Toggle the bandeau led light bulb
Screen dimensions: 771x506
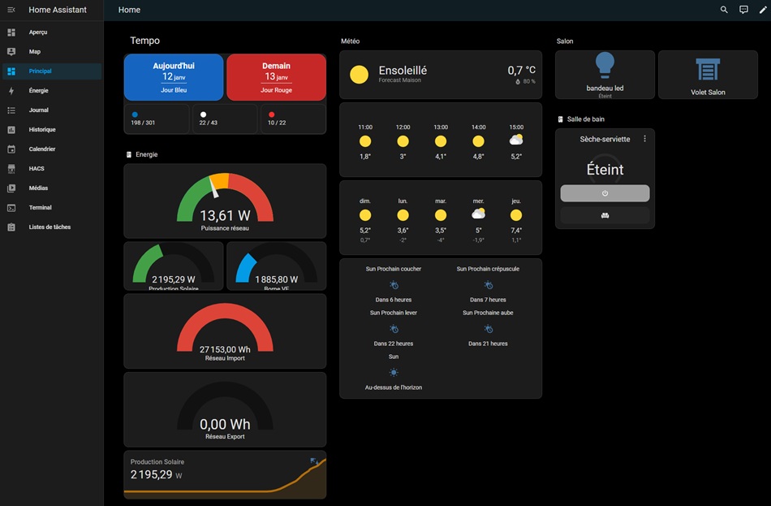(x=605, y=66)
